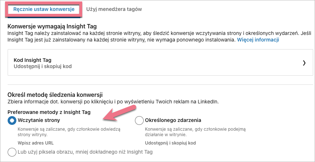Choose the image pixel radio circle

(x=12, y=152)
